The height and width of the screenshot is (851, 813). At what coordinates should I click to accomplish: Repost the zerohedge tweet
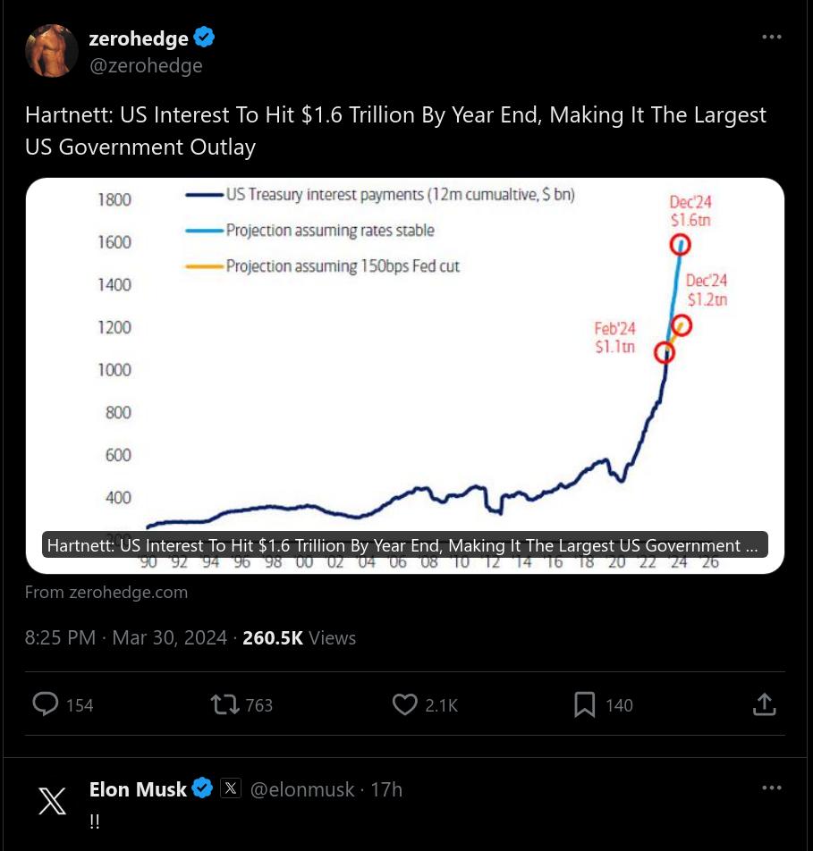[224, 704]
